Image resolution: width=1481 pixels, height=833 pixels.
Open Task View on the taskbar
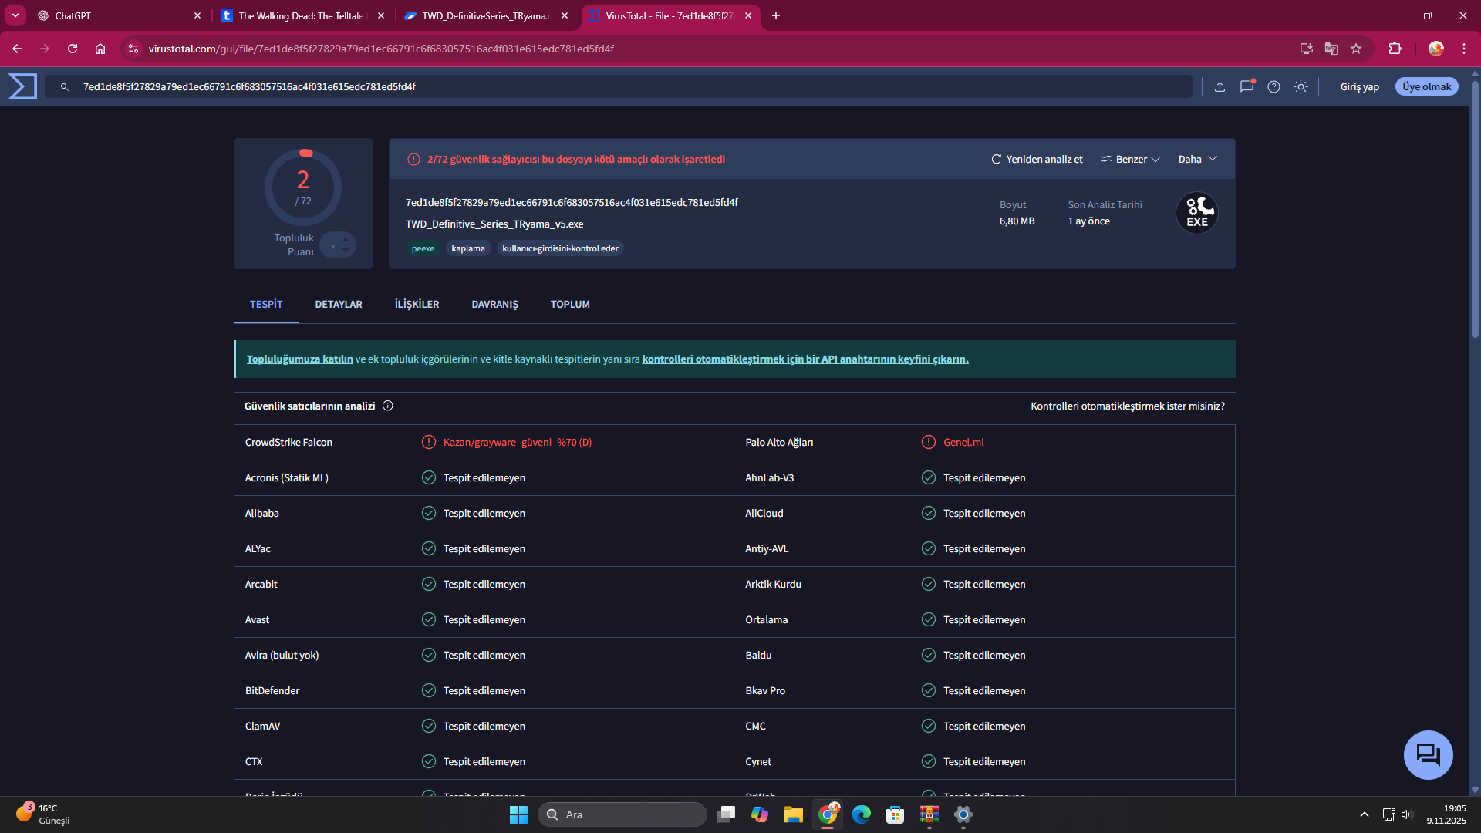coord(726,814)
